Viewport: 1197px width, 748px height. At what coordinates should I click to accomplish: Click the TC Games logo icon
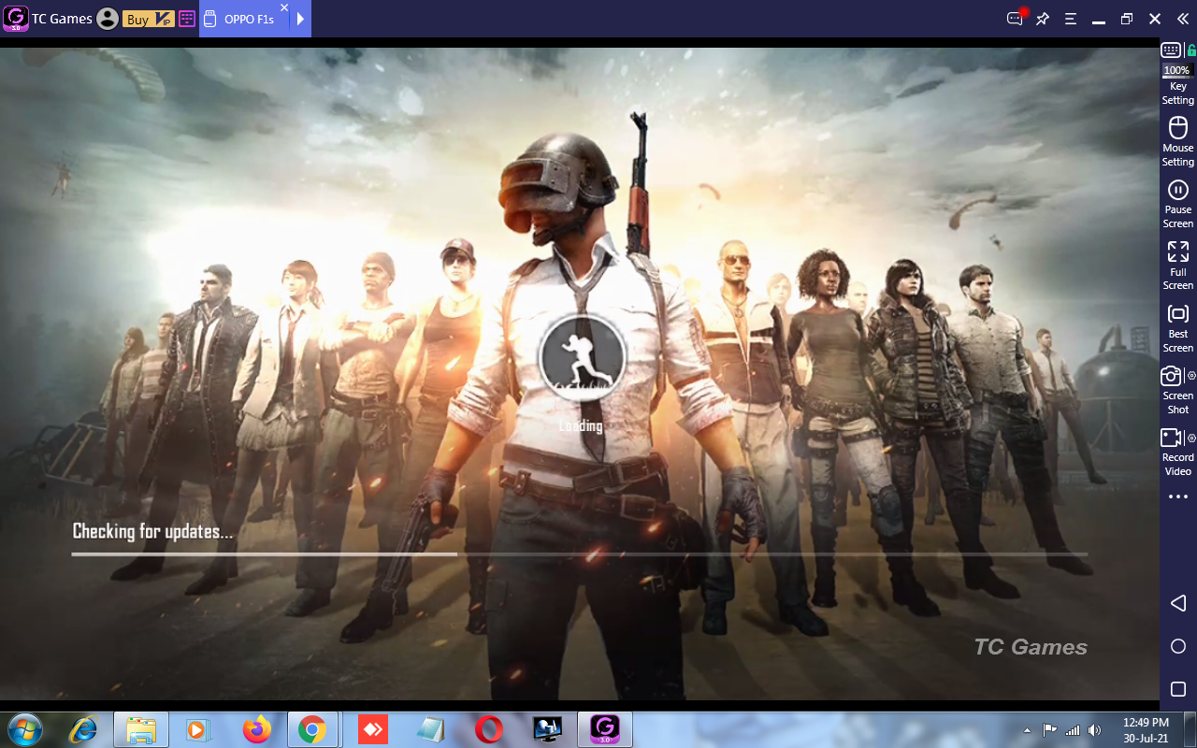click(15, 18)
